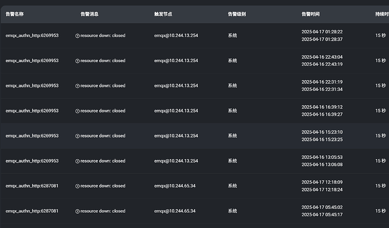Click the 系统 level in the 05:45:02 row
Screen dimensions: 389x228
232,211
